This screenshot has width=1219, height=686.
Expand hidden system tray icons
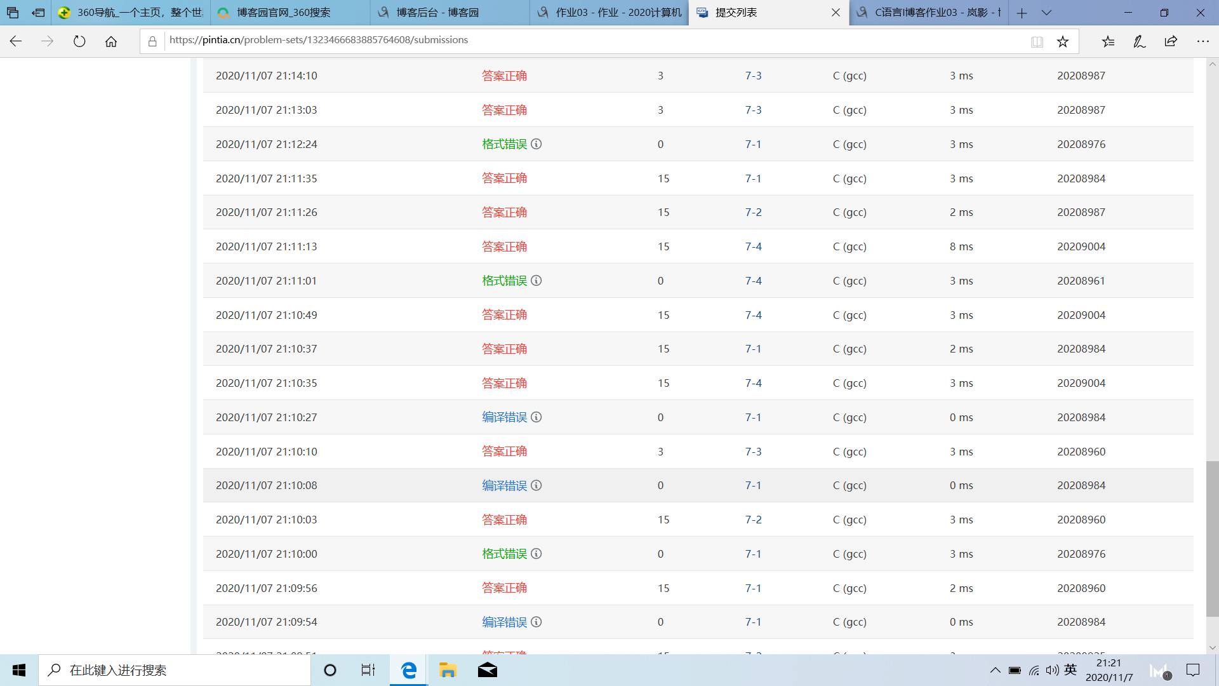(995, 670)
